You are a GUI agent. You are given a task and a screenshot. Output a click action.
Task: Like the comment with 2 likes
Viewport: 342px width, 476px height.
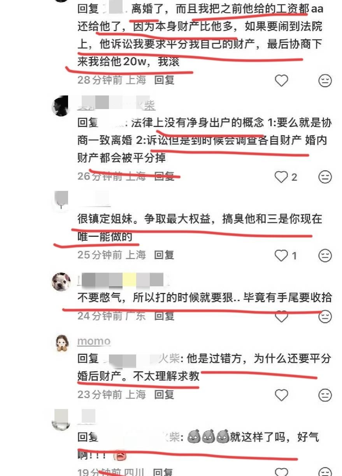coord(281,177)
